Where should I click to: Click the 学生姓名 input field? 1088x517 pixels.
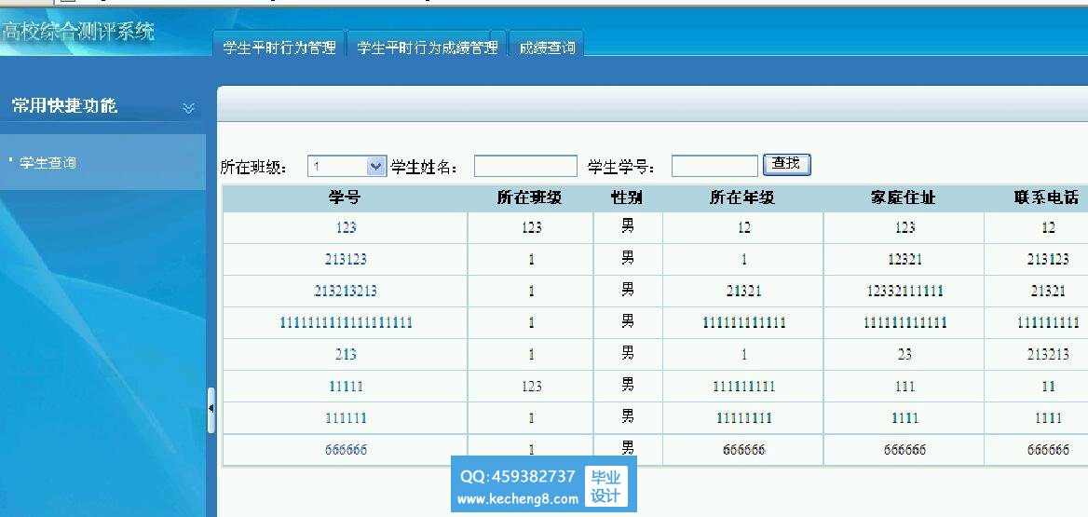525,166
